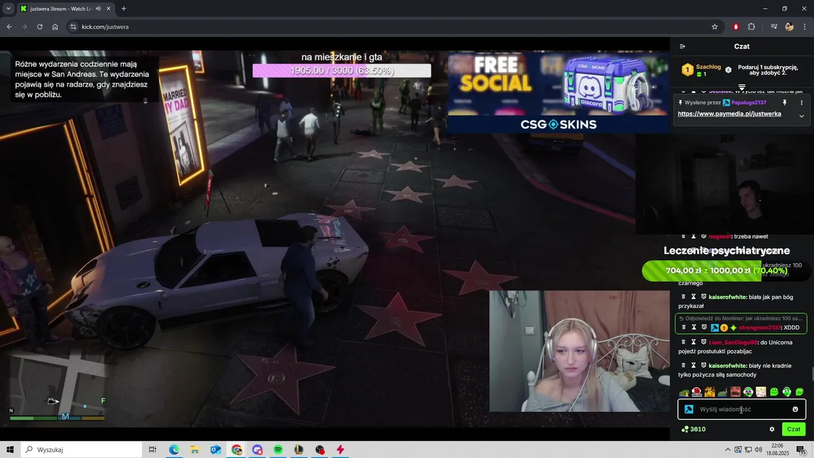814x458 pixels.
Task: Expand pinned message with chevron
Action: (x=801, y=116)
